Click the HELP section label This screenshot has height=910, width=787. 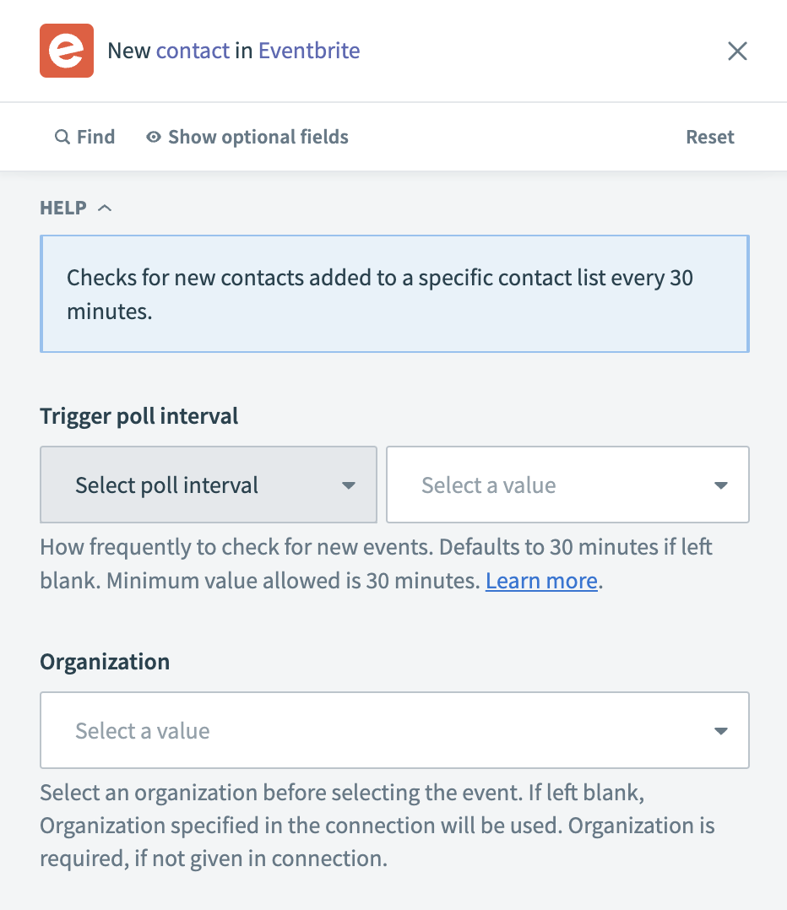coord(63,208)
